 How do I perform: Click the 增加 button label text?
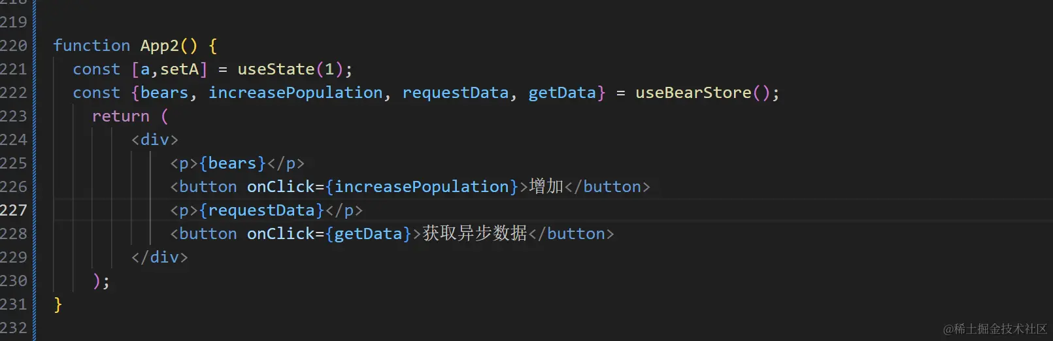[x=546, y=187]
